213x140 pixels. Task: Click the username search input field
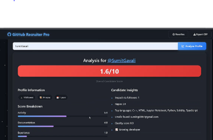tap(95, 46)
